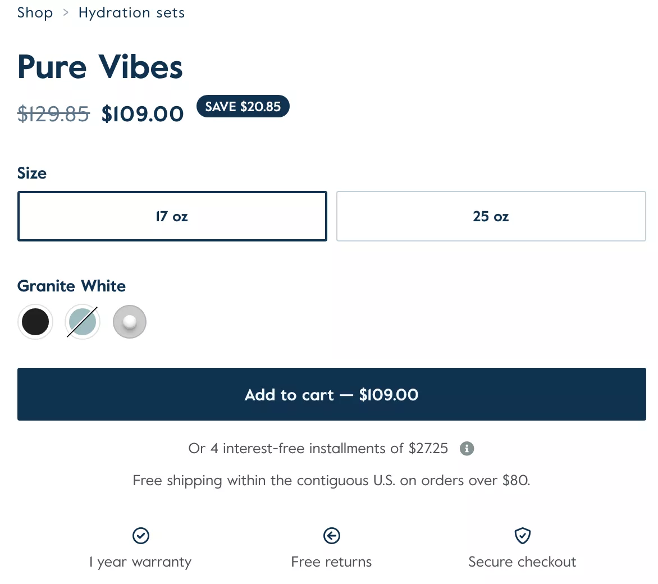This screenshot has height=584, width=658.
Task: Pick the black color swatch
Action: 35,322
